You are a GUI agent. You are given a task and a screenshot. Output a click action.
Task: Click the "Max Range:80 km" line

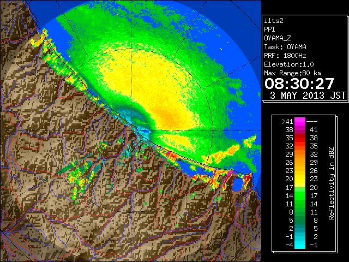click(292, 73)
